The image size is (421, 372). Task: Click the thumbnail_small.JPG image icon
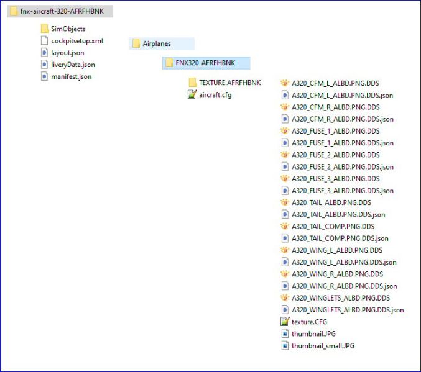285,345
